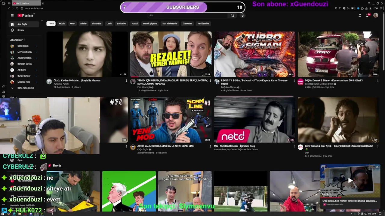Click the heart bookmark icon in address bar
This screenshot has width=385, height=216.
point(353,8)
